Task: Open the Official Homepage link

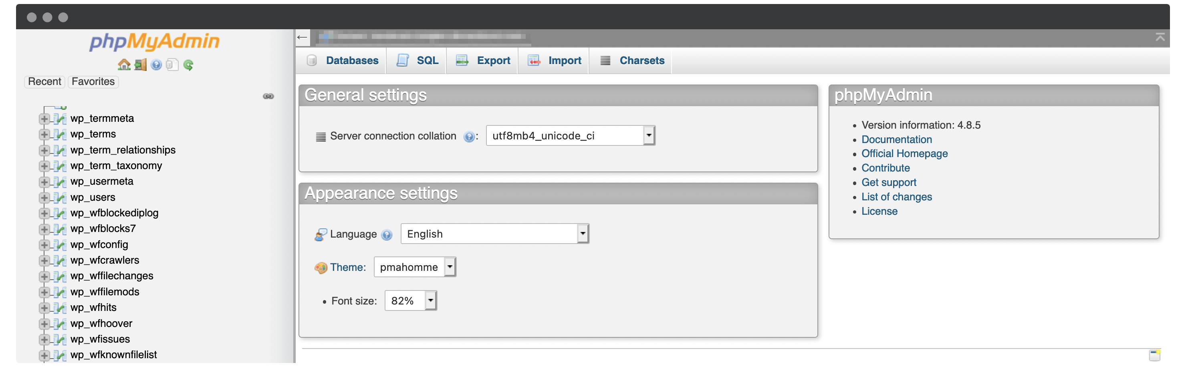Action: coord(904,154)
